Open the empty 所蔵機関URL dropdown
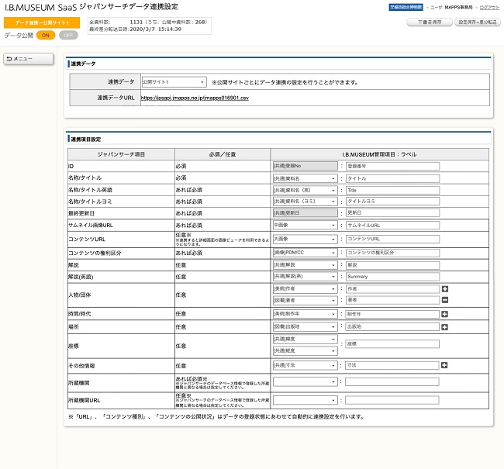This screenshot has height=469, width=504. pyautogui.click(x=305, y=400)
